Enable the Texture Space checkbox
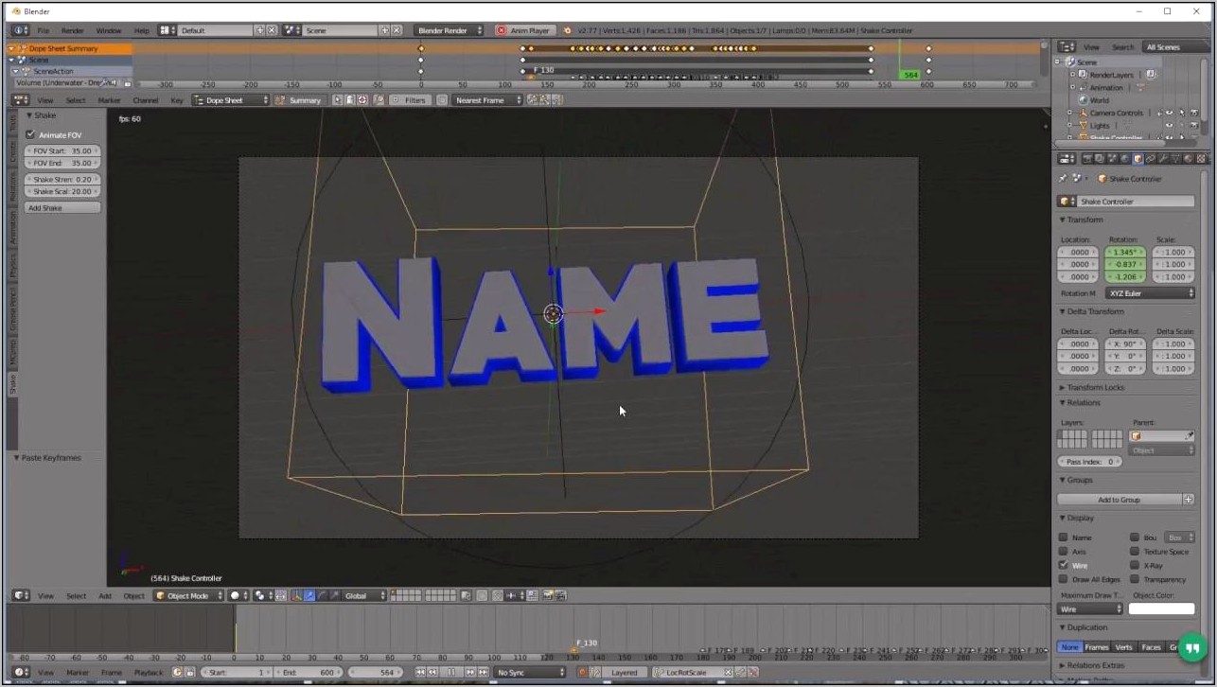Screen dimensions: 1217x687 [x=1135, y=551]
